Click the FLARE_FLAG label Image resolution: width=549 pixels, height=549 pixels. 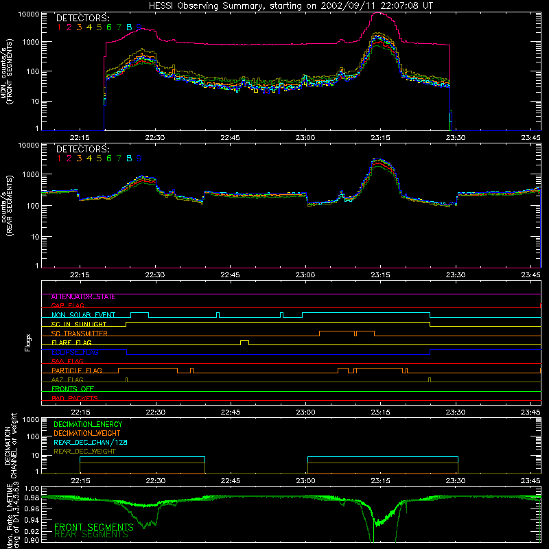71,342
